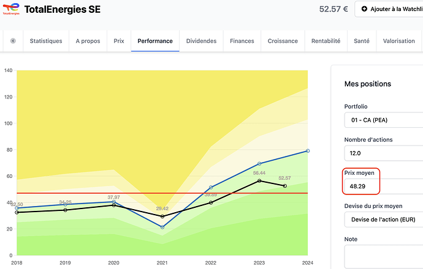Click the Prix moyen label
423x269 pixels.
click(359, 173)
